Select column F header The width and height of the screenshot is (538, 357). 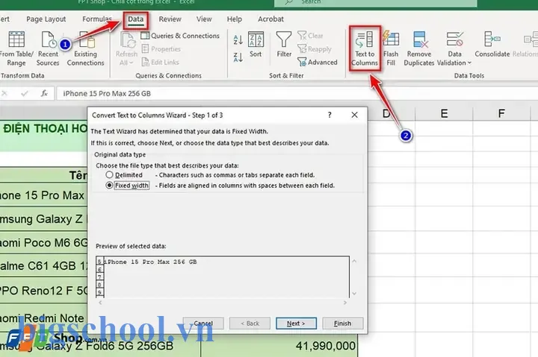501,113
